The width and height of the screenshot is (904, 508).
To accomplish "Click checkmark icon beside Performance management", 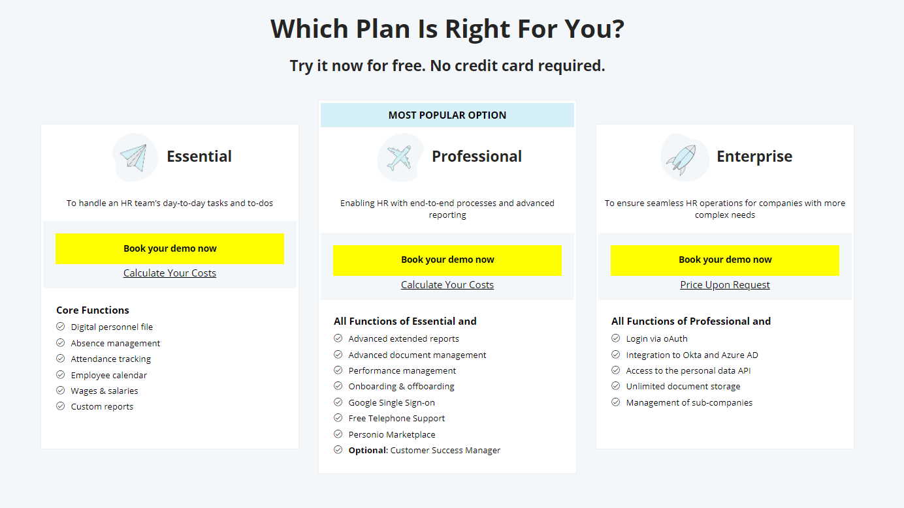I will point(338,370).
